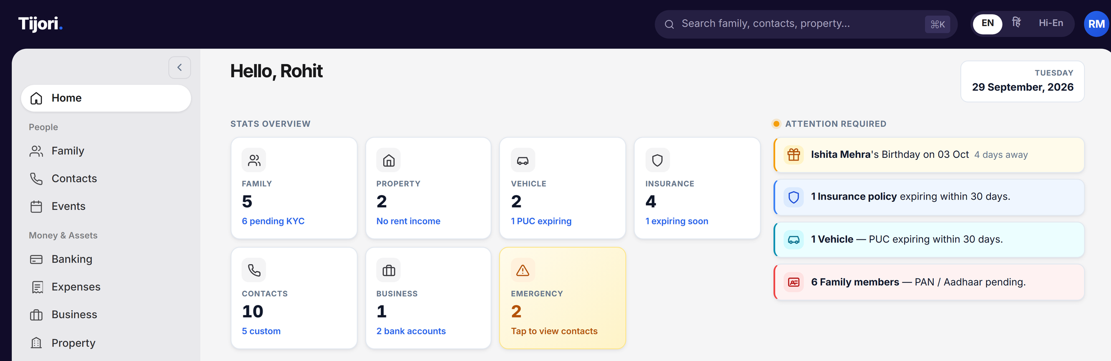
Task: Open Family in the sidebar
Action: (x=106, y=151)
